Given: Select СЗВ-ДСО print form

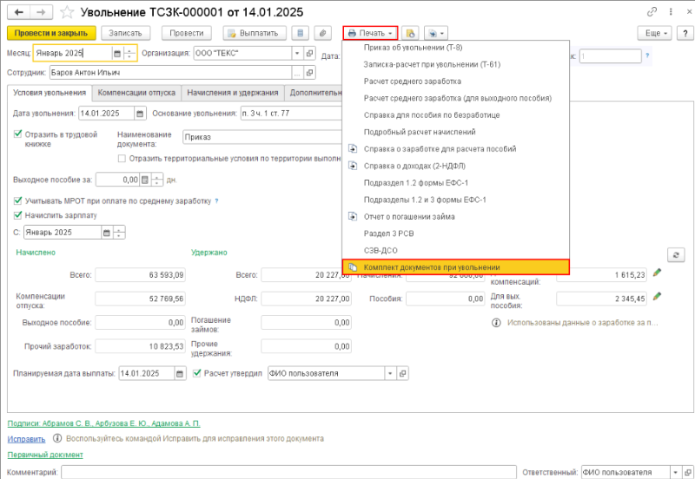Looking at the screenshot, I should click(x=455, y=251).
